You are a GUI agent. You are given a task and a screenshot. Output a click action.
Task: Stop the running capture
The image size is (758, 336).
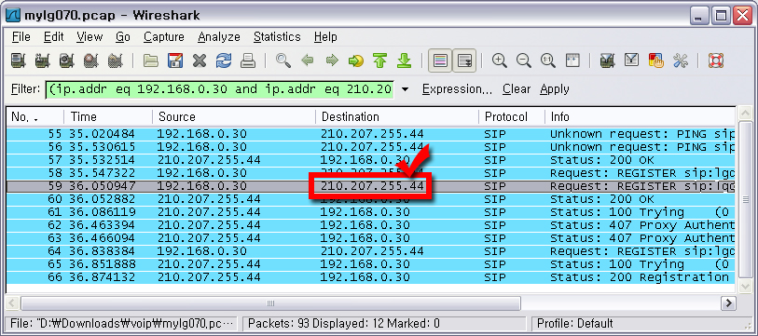point(90,60)
